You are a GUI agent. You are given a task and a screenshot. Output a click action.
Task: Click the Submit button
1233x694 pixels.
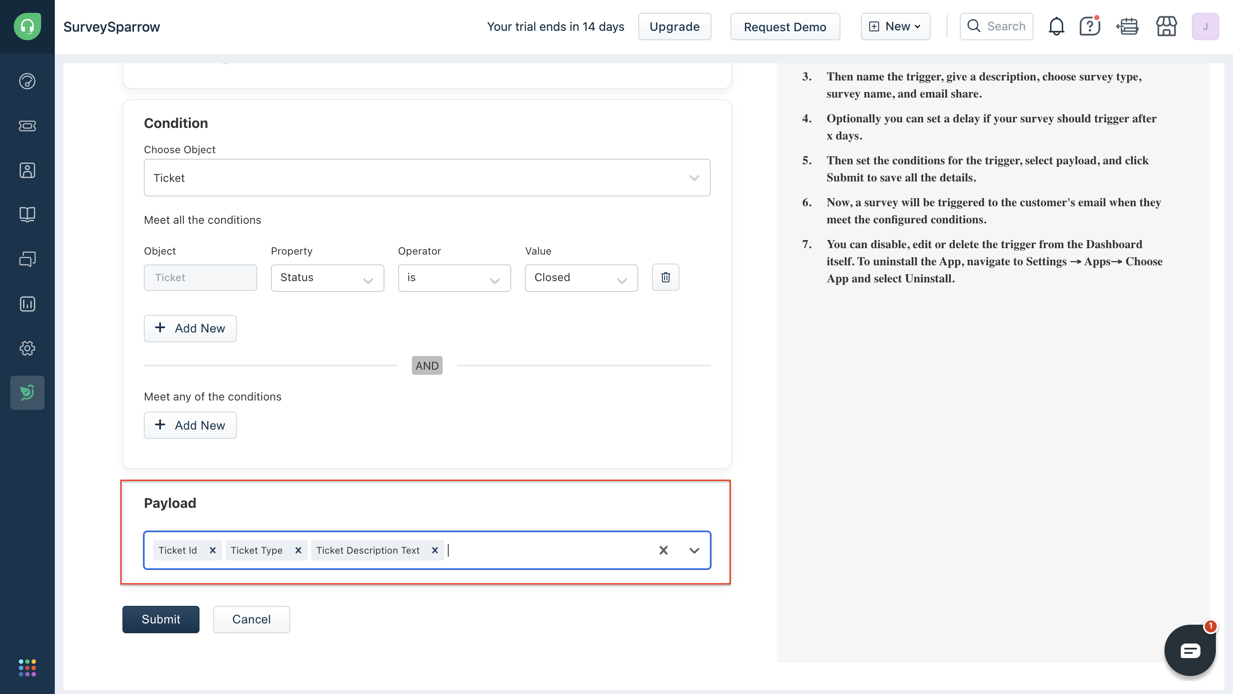tap(161, 620)
